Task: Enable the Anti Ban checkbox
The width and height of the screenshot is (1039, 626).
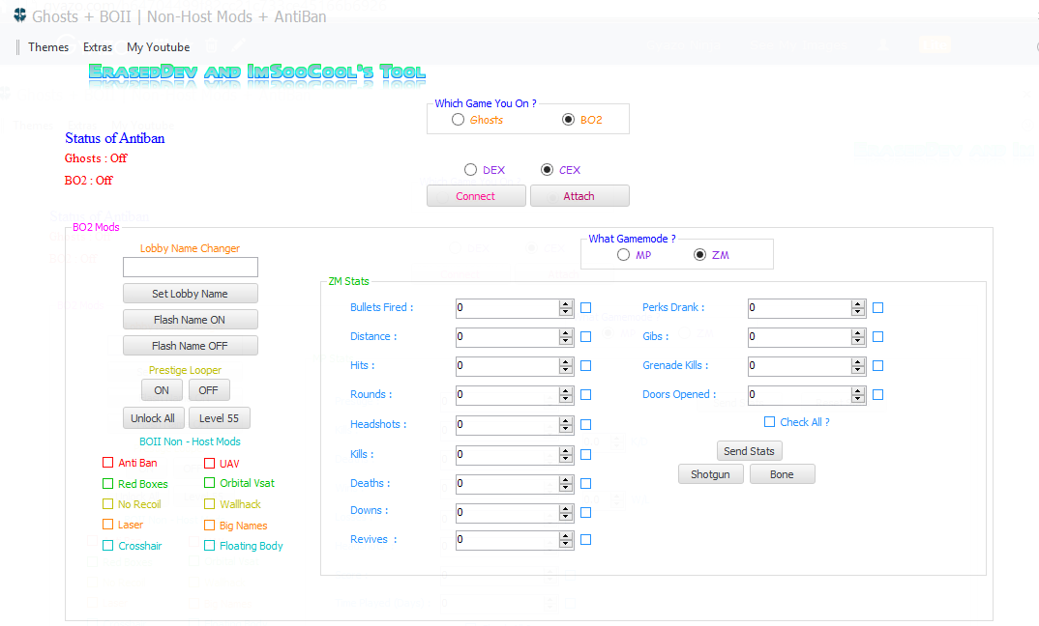Action: (108, 463)
